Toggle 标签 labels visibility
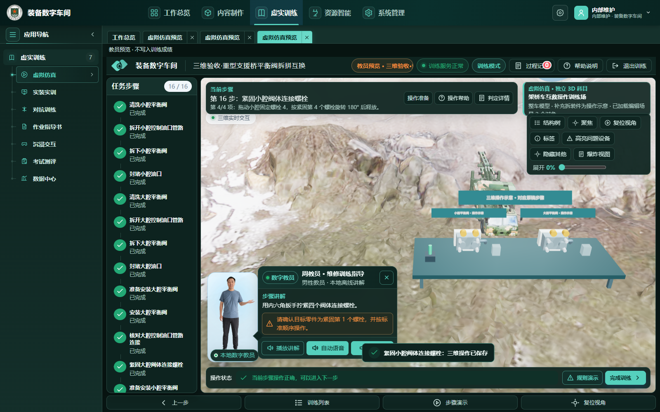 [544, 138]
